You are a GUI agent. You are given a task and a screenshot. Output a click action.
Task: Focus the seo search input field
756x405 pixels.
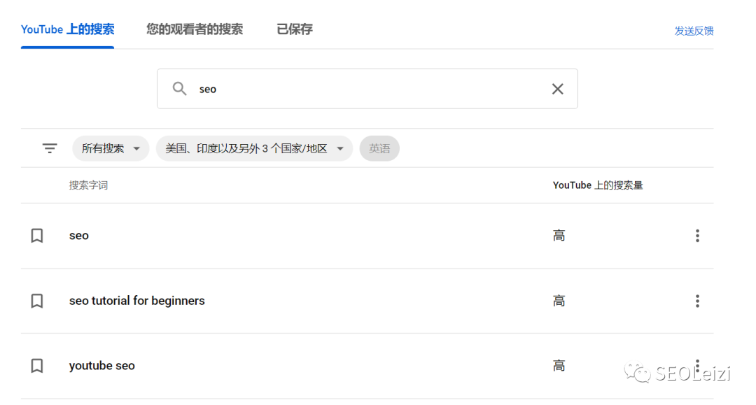pos(367,89)
